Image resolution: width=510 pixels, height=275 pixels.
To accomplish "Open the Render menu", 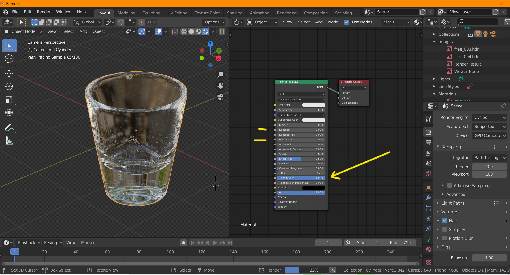I will tap(43, 12).
